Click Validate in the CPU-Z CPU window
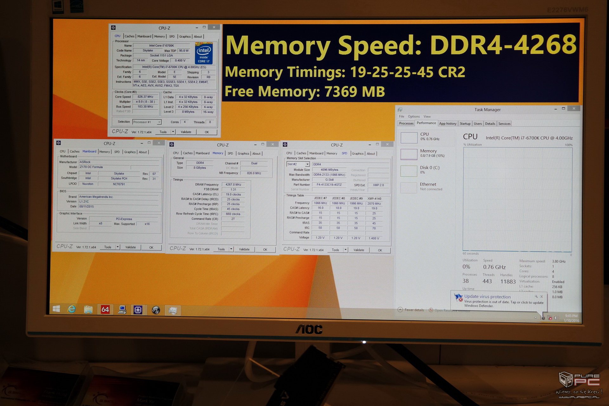609x406 pixels. pos(186,132)
